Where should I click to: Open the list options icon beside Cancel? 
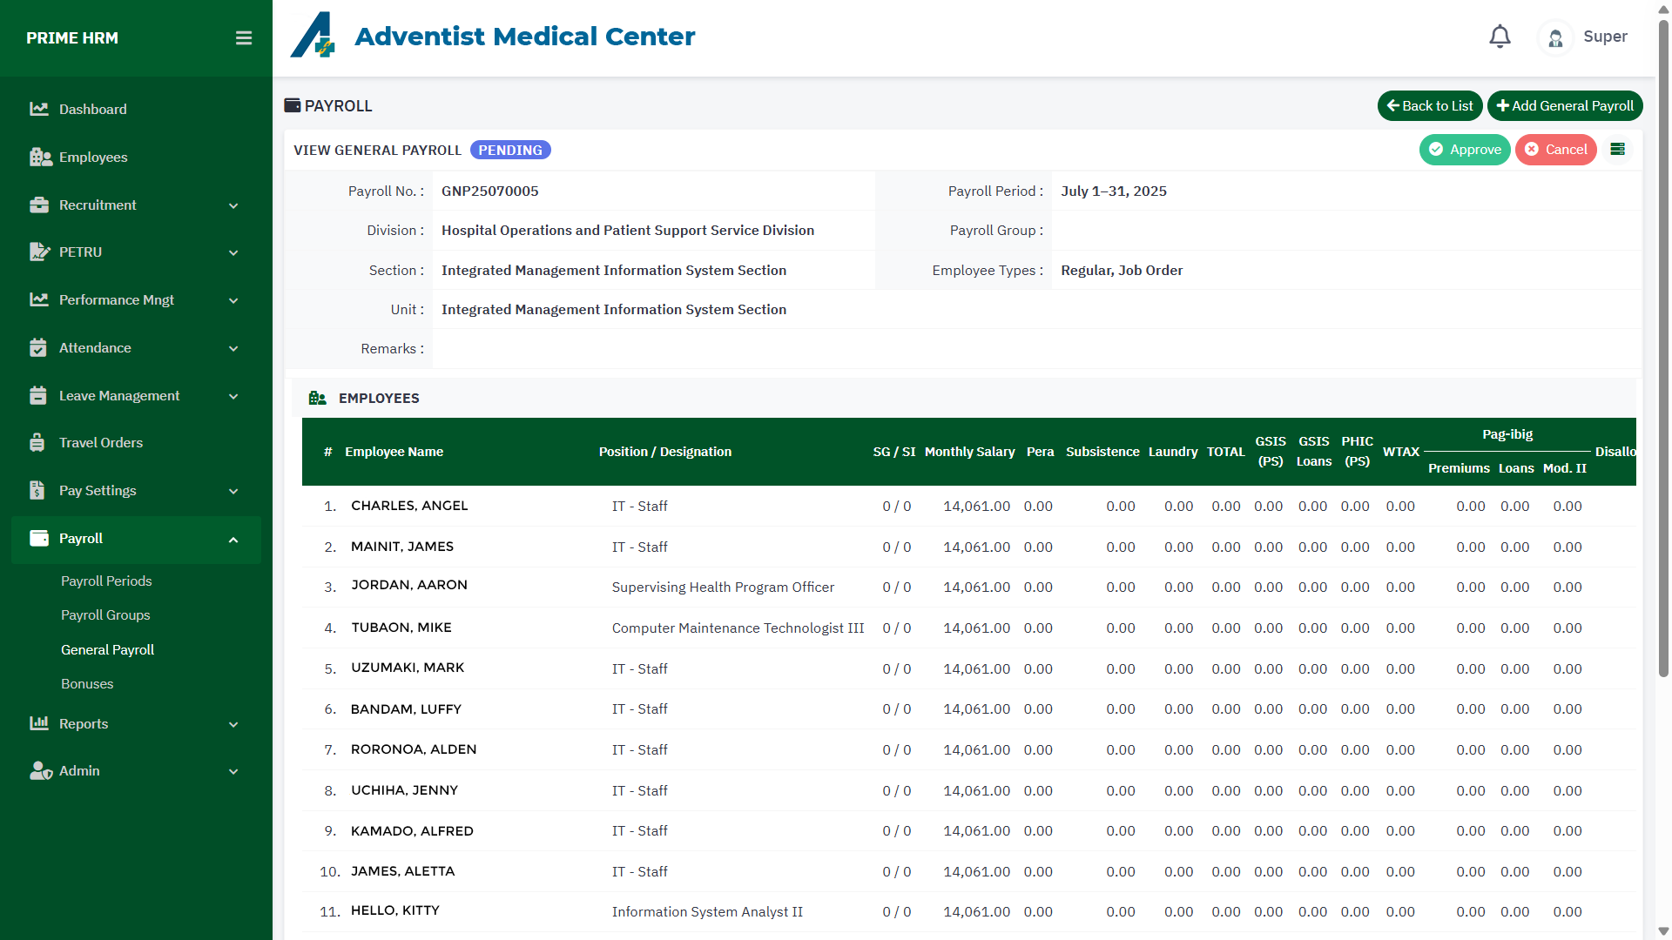point(1617,150)
